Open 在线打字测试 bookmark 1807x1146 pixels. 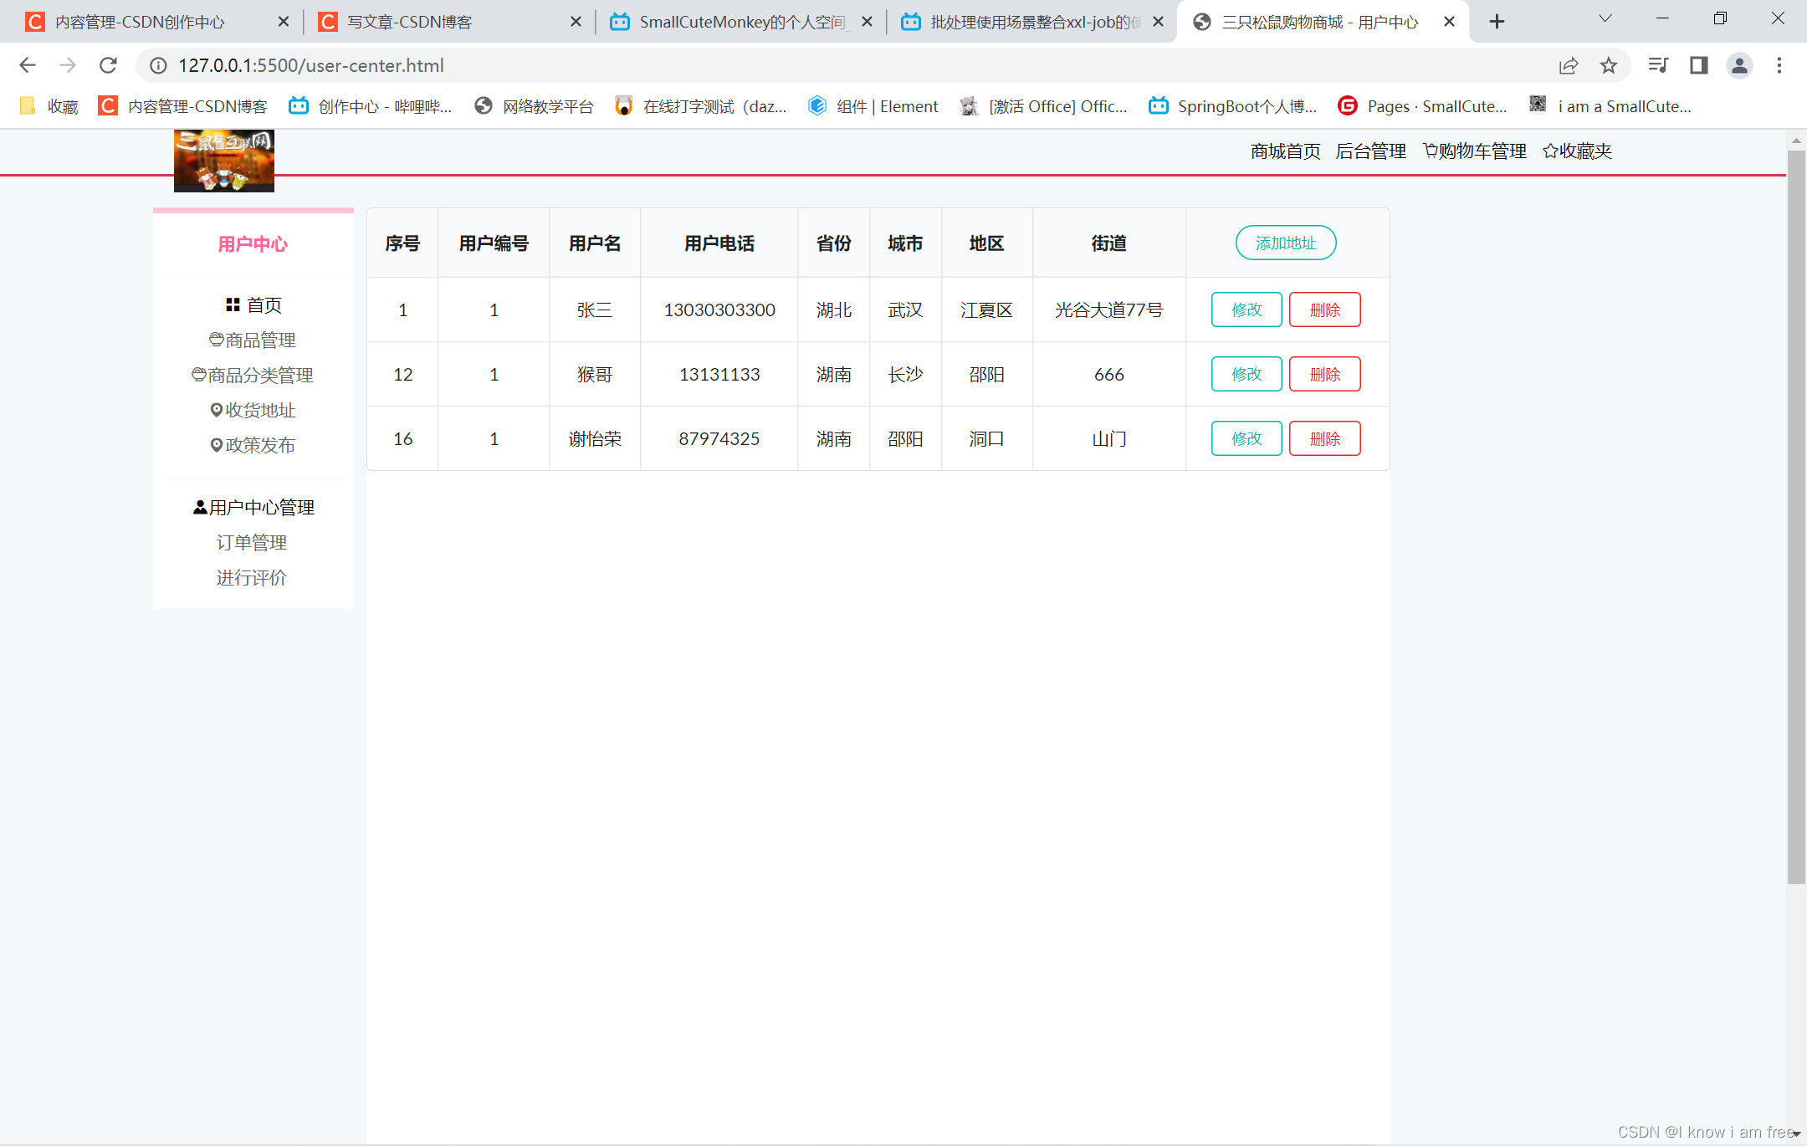coord(701,106)
